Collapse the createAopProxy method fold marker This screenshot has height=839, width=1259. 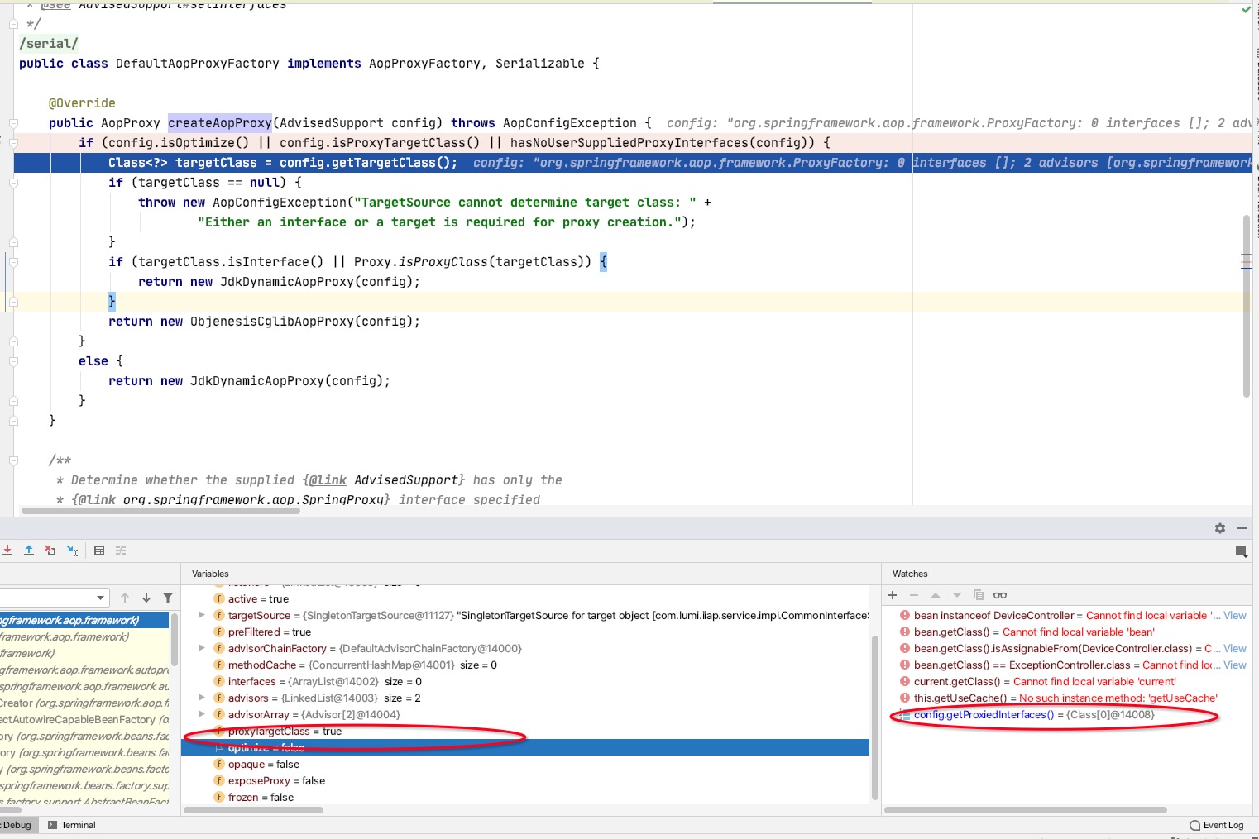tap(13, 123)
